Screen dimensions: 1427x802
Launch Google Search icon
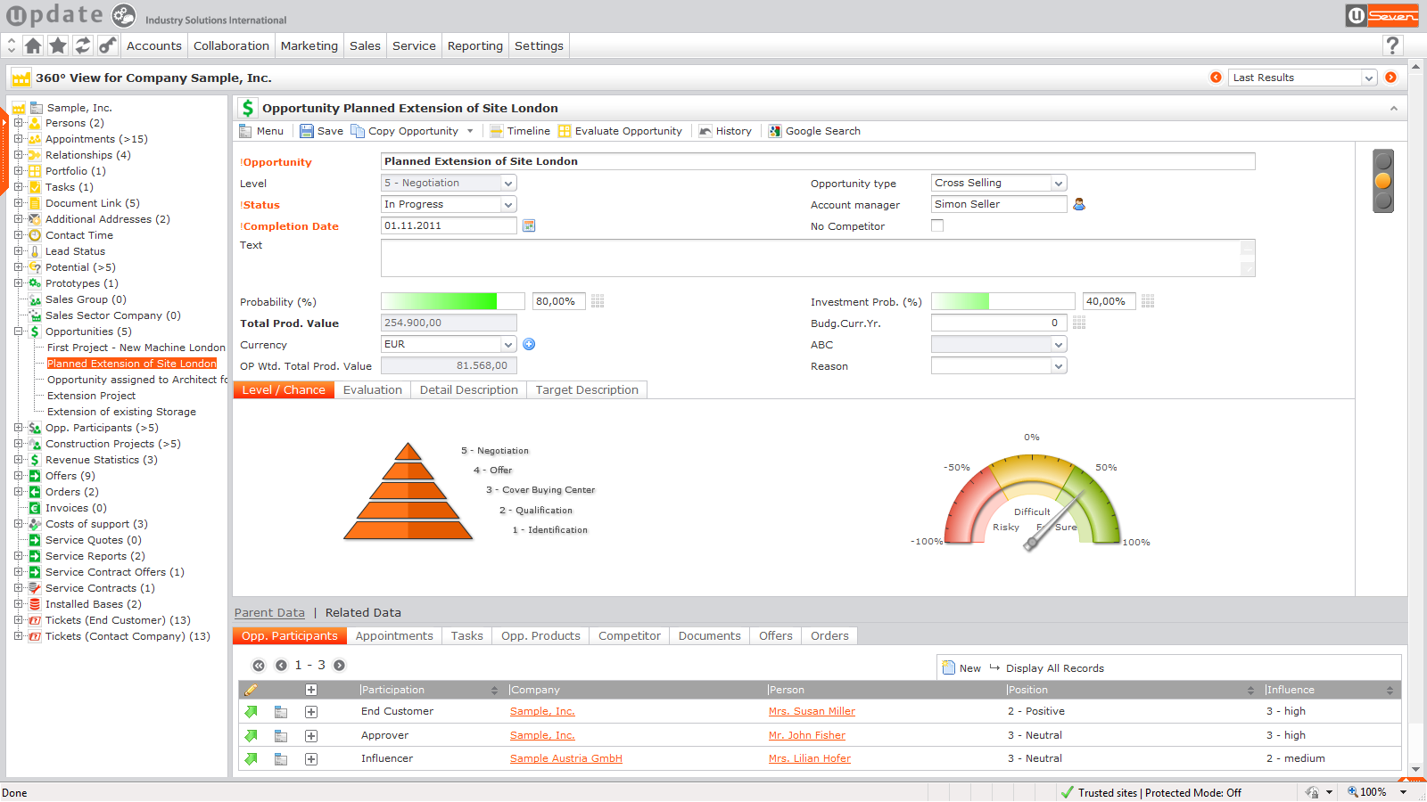[x=775, y=131]
